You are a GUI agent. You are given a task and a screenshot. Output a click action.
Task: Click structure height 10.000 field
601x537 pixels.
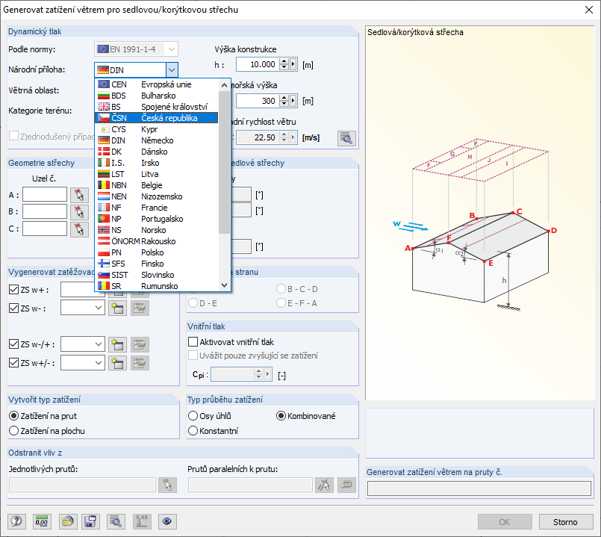coord(258,64)
